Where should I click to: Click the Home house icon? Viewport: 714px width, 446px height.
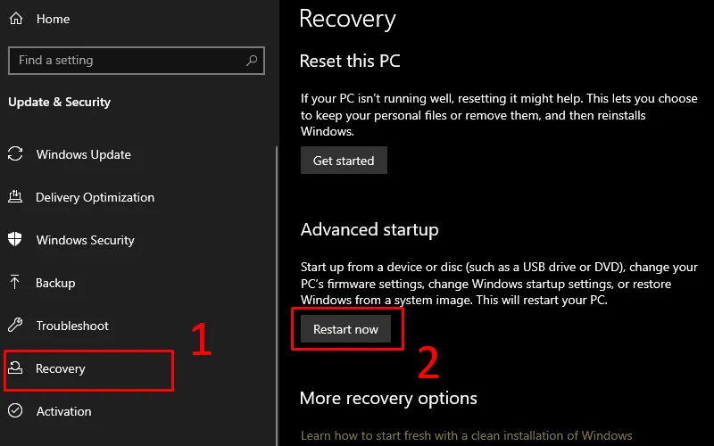(16, 19)
